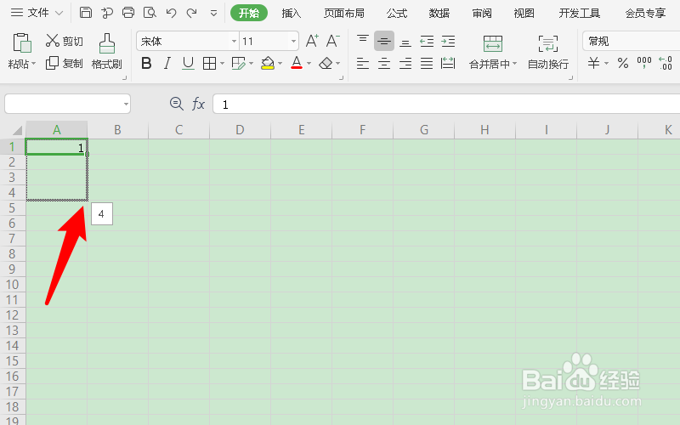Expand the paste options arrow
680x425 pixels.
pos(33,64)
